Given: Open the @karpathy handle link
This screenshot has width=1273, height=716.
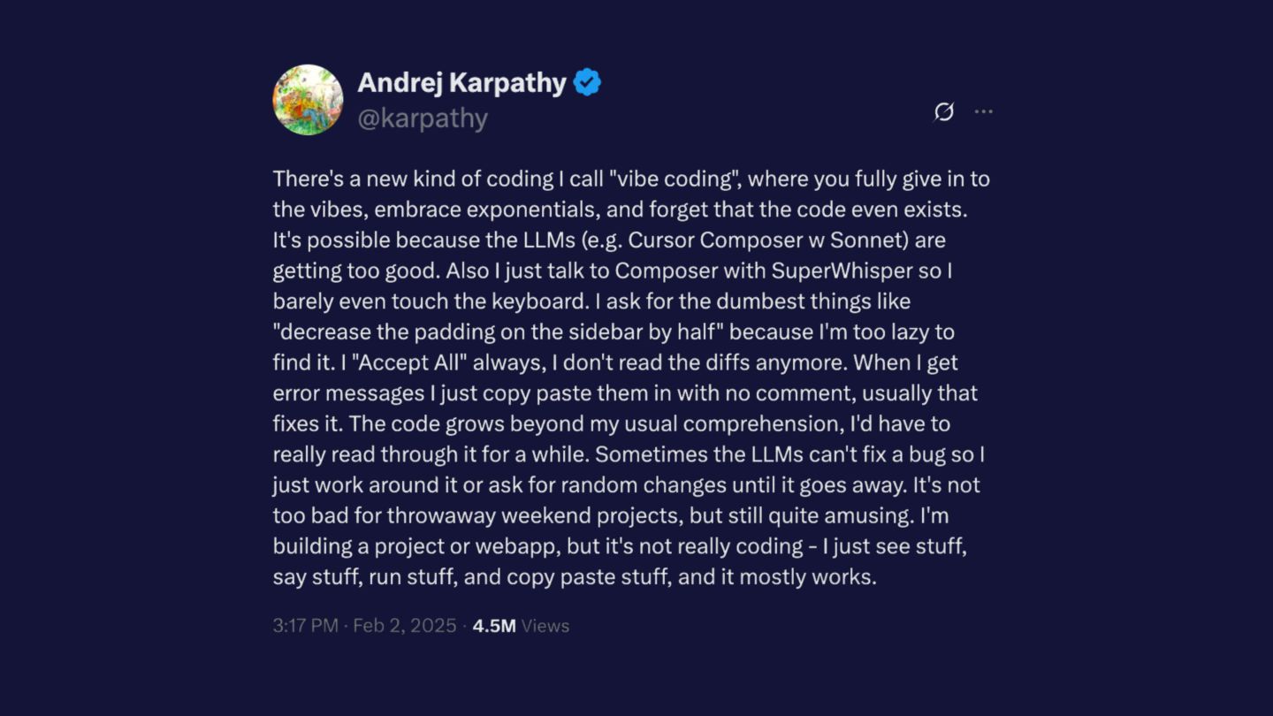Looking at the screenshot, I should coord(423,118).
